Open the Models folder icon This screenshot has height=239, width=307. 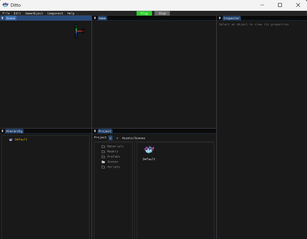[103, 151]
